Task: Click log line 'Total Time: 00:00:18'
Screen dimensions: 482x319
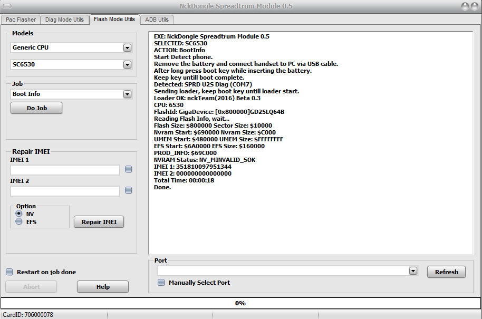Action: [x=184, y=180]
